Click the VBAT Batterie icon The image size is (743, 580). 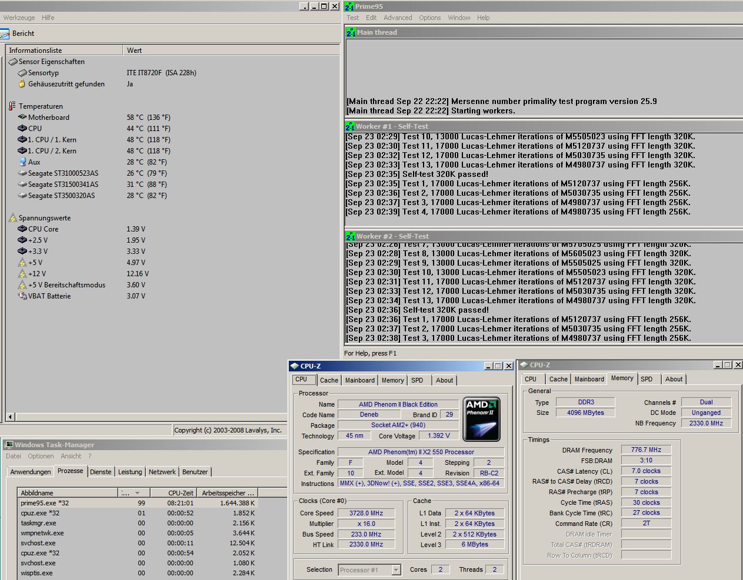click(22, 296)
